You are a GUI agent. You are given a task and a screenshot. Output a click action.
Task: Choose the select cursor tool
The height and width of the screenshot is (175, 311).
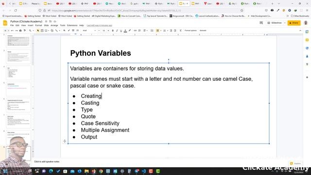coord(38,31)
